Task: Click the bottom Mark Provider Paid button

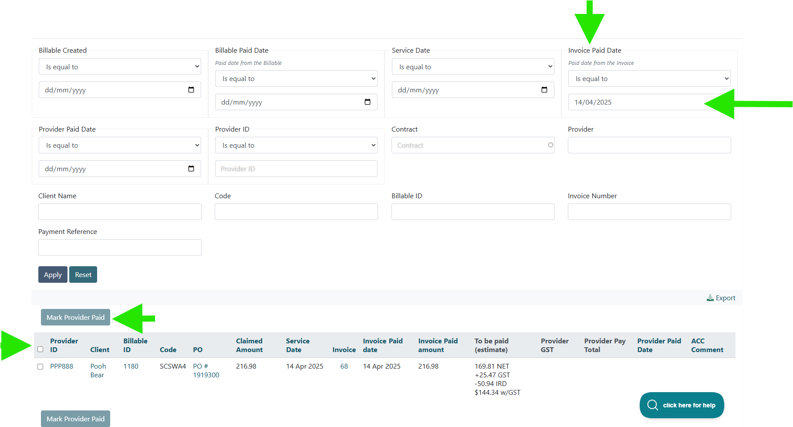Action: 75,419
